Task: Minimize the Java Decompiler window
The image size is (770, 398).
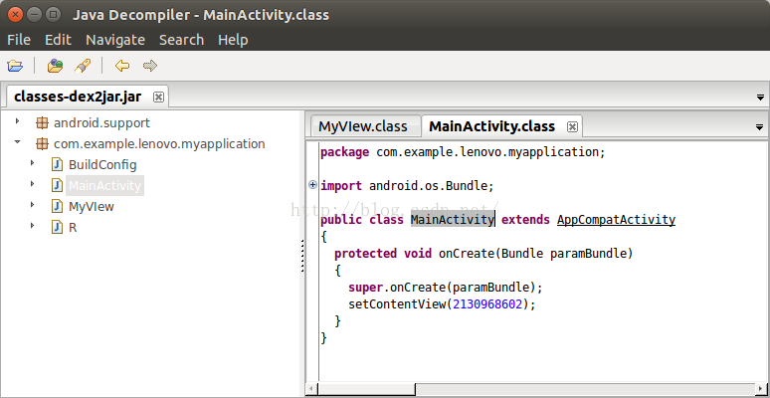Action: [34, 14]
